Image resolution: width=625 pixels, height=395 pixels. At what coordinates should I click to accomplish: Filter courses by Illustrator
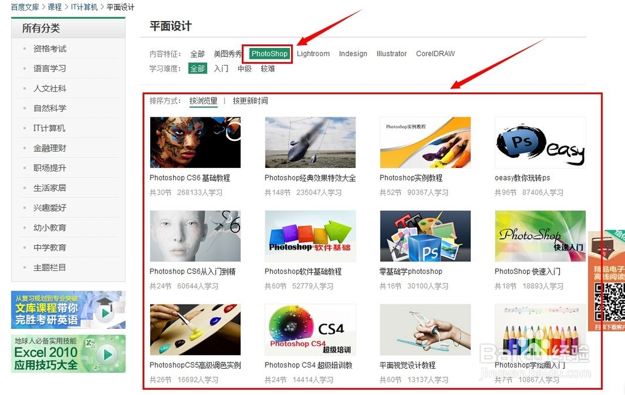click(391, 54)
